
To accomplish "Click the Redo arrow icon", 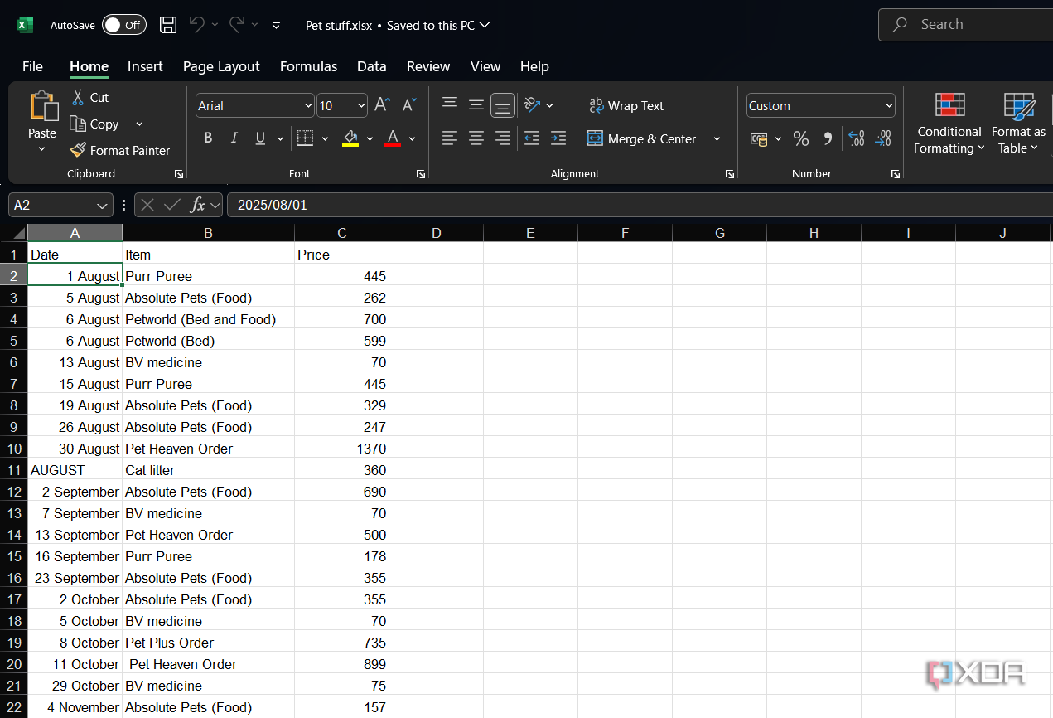I will (236, 25).
